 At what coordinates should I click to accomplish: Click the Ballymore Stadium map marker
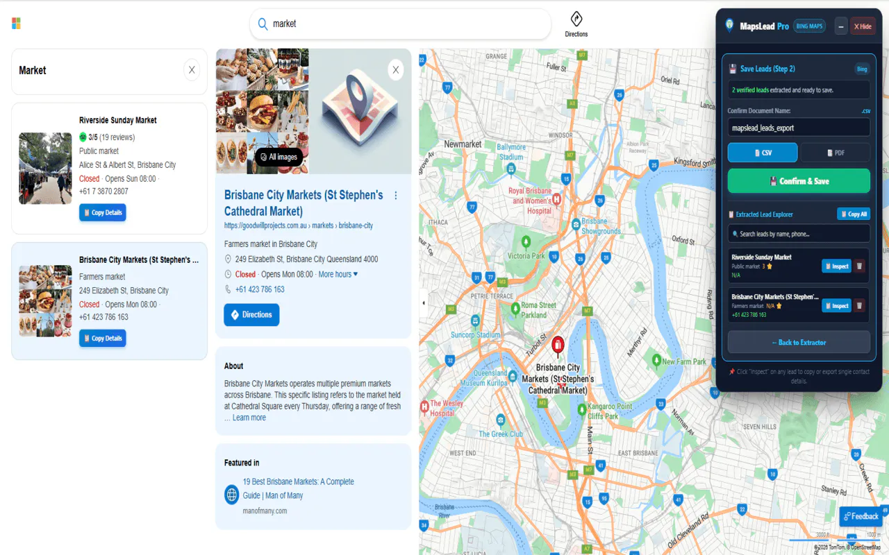point(511,167)
